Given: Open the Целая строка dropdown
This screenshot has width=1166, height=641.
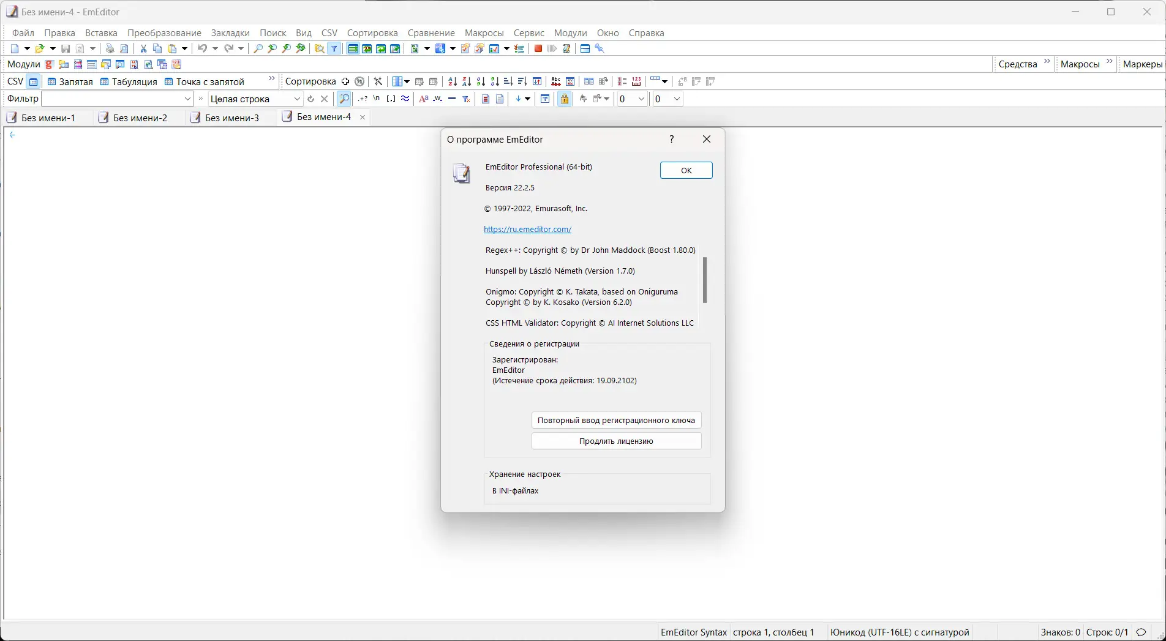Looking at the screenshot, I should (296, 99).
